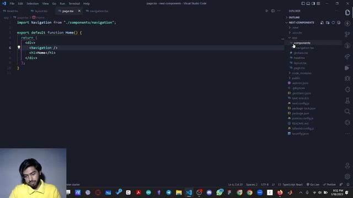The width and height of the screenshot is (353, 198).
Task: Open the File menu
Action: click(x=12, y=4)
